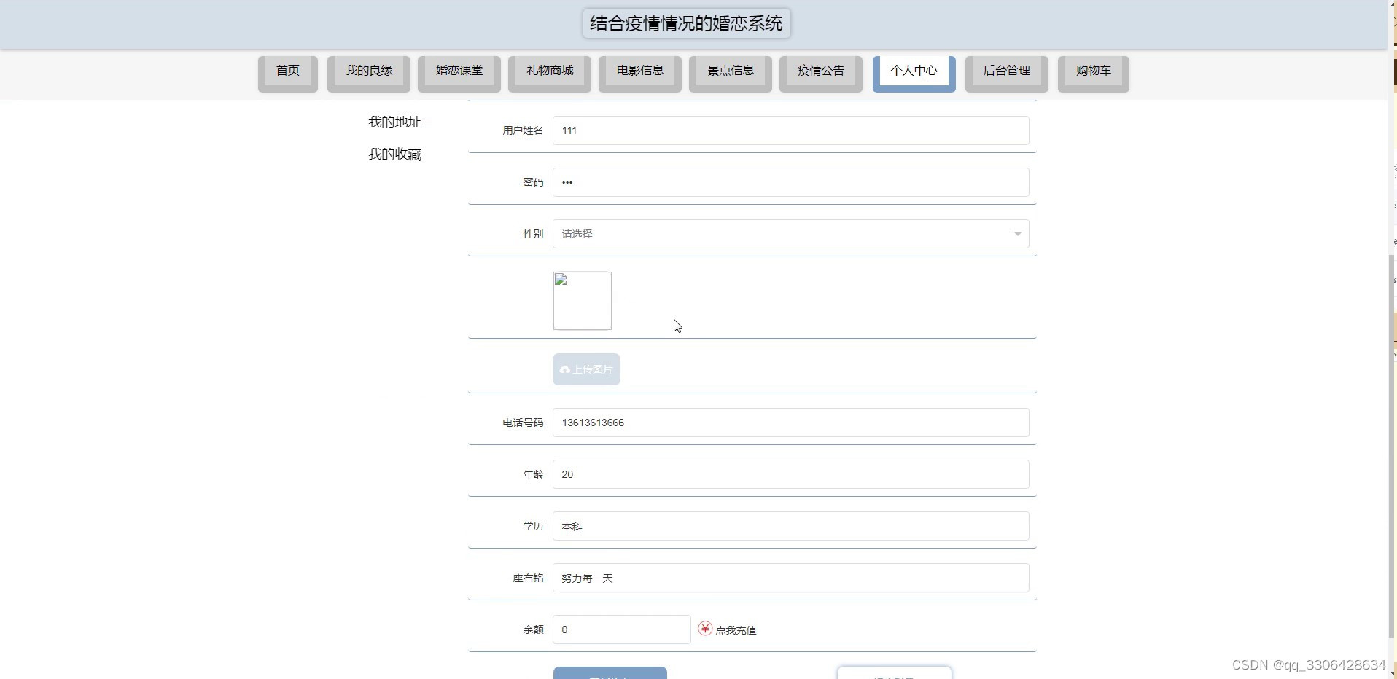
Task: Open 婚恋课堂 tab
Action: tap(459, 74)
